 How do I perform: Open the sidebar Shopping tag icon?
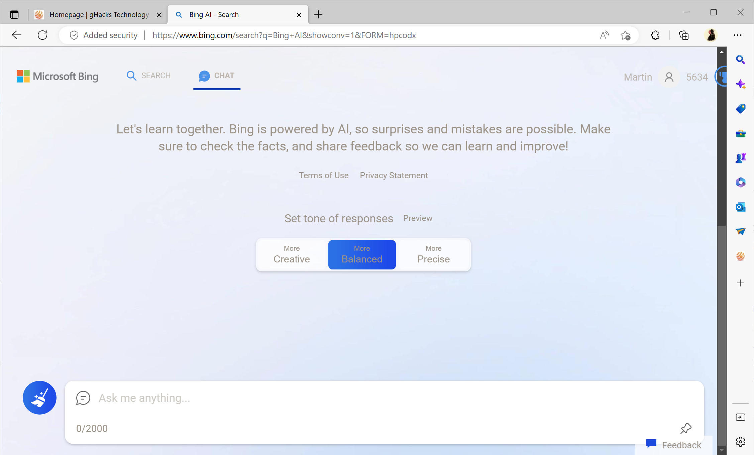click(741, 109)
